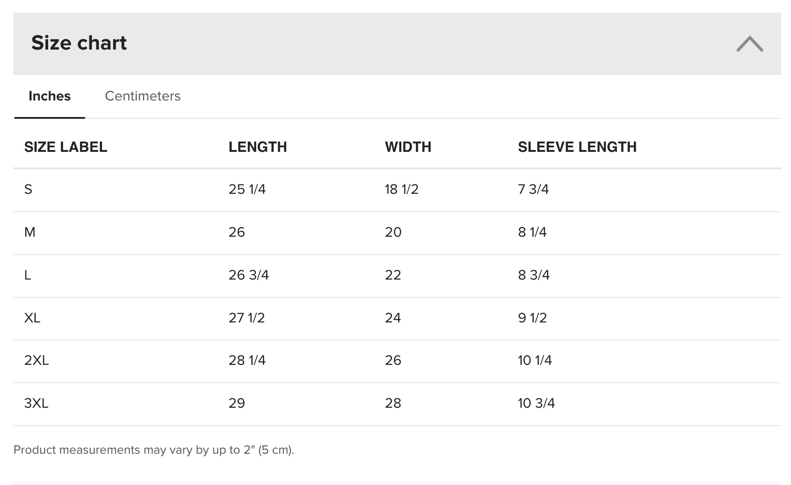Click the 3XL size row label
The width and height of the screenshot is (791, 485).
coord(36,403)
